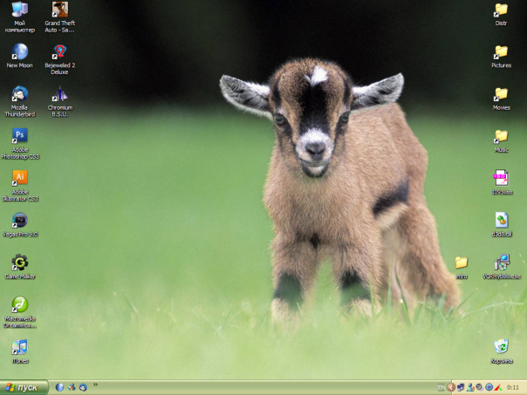Click the пуск Start button
The height and width of the screenshot is (395, 527).
pos(24,387)
